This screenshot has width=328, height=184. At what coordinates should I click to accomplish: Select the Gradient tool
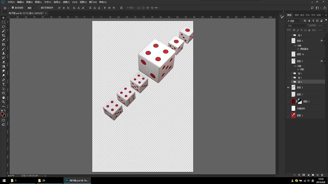click(x=4, y=66)
